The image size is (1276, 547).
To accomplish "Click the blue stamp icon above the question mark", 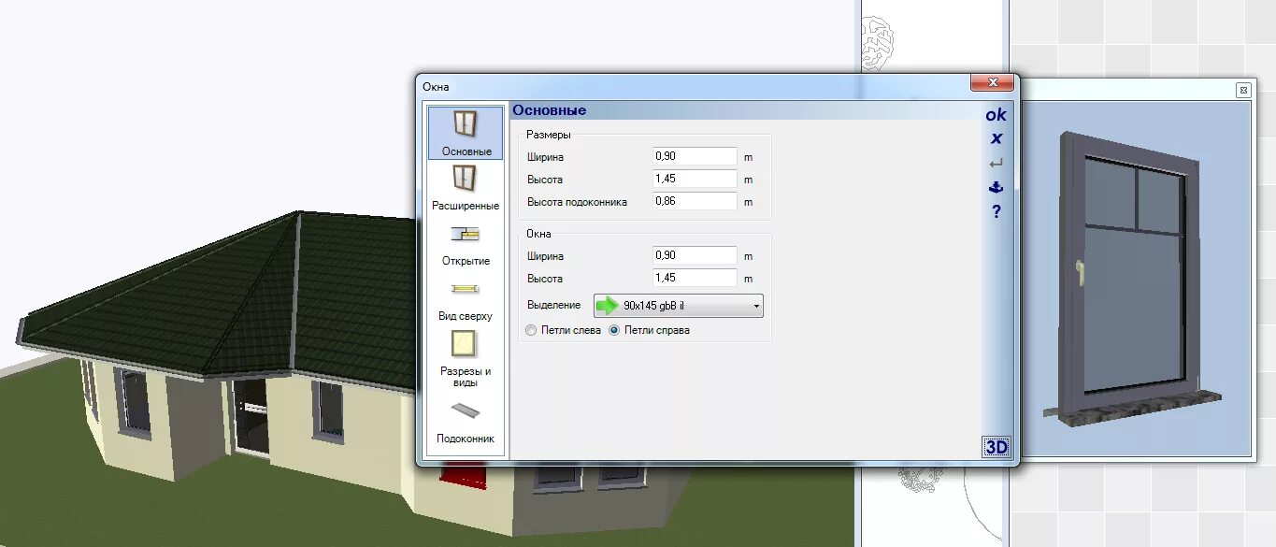I will [996, 187].
